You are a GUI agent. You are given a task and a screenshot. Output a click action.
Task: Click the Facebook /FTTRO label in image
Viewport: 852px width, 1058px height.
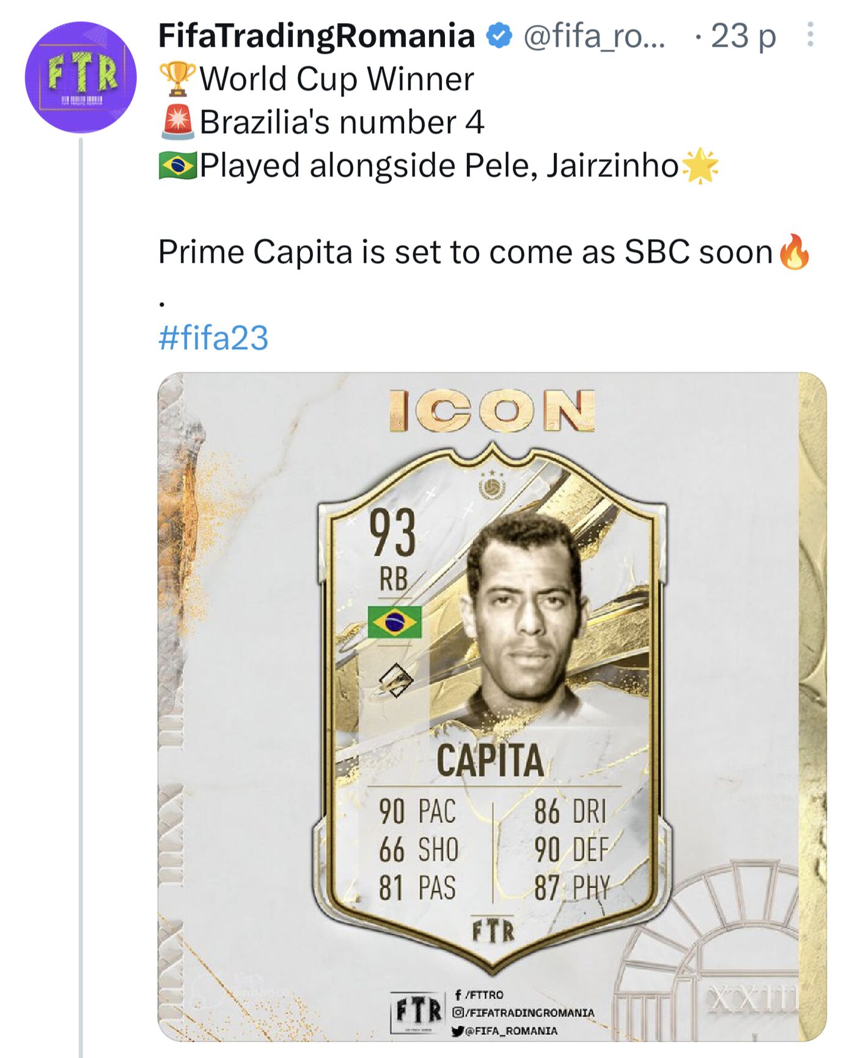(480, 995)
